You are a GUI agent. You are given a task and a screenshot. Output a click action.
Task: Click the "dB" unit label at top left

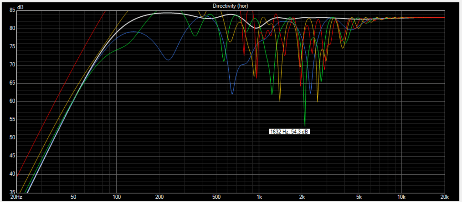coord(20,7)
